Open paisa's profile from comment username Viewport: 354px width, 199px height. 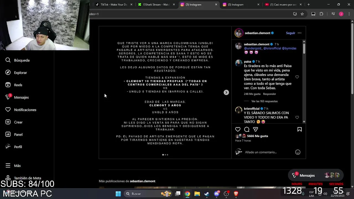pos(248,62)
